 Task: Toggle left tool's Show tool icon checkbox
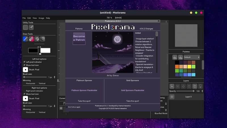click(24, 65)
